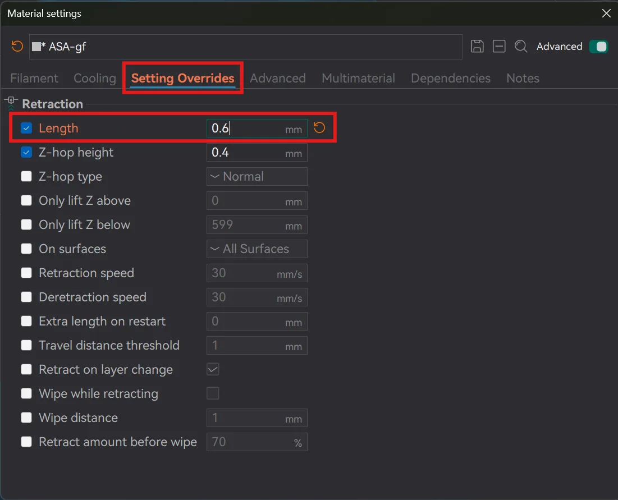
Task: Click the Z-hop height label
Action: [x=76, y=153]
